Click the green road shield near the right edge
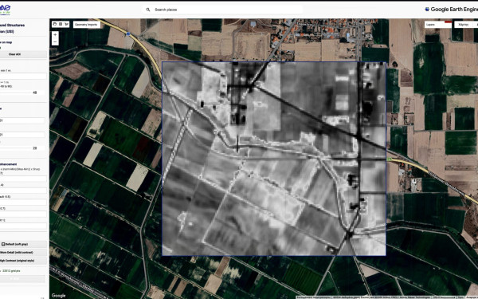The image size is (478, 299). coord(389,159)
